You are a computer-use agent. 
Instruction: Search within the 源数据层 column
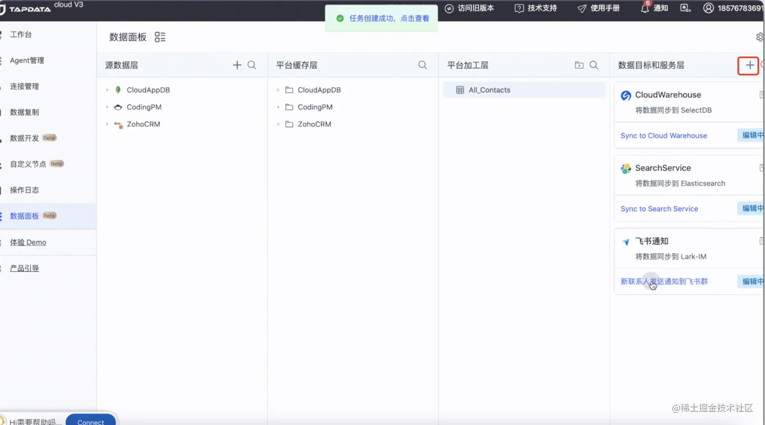251,65
